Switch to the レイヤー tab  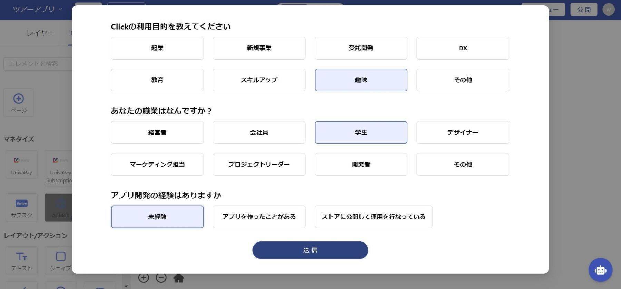click(40, 33)
